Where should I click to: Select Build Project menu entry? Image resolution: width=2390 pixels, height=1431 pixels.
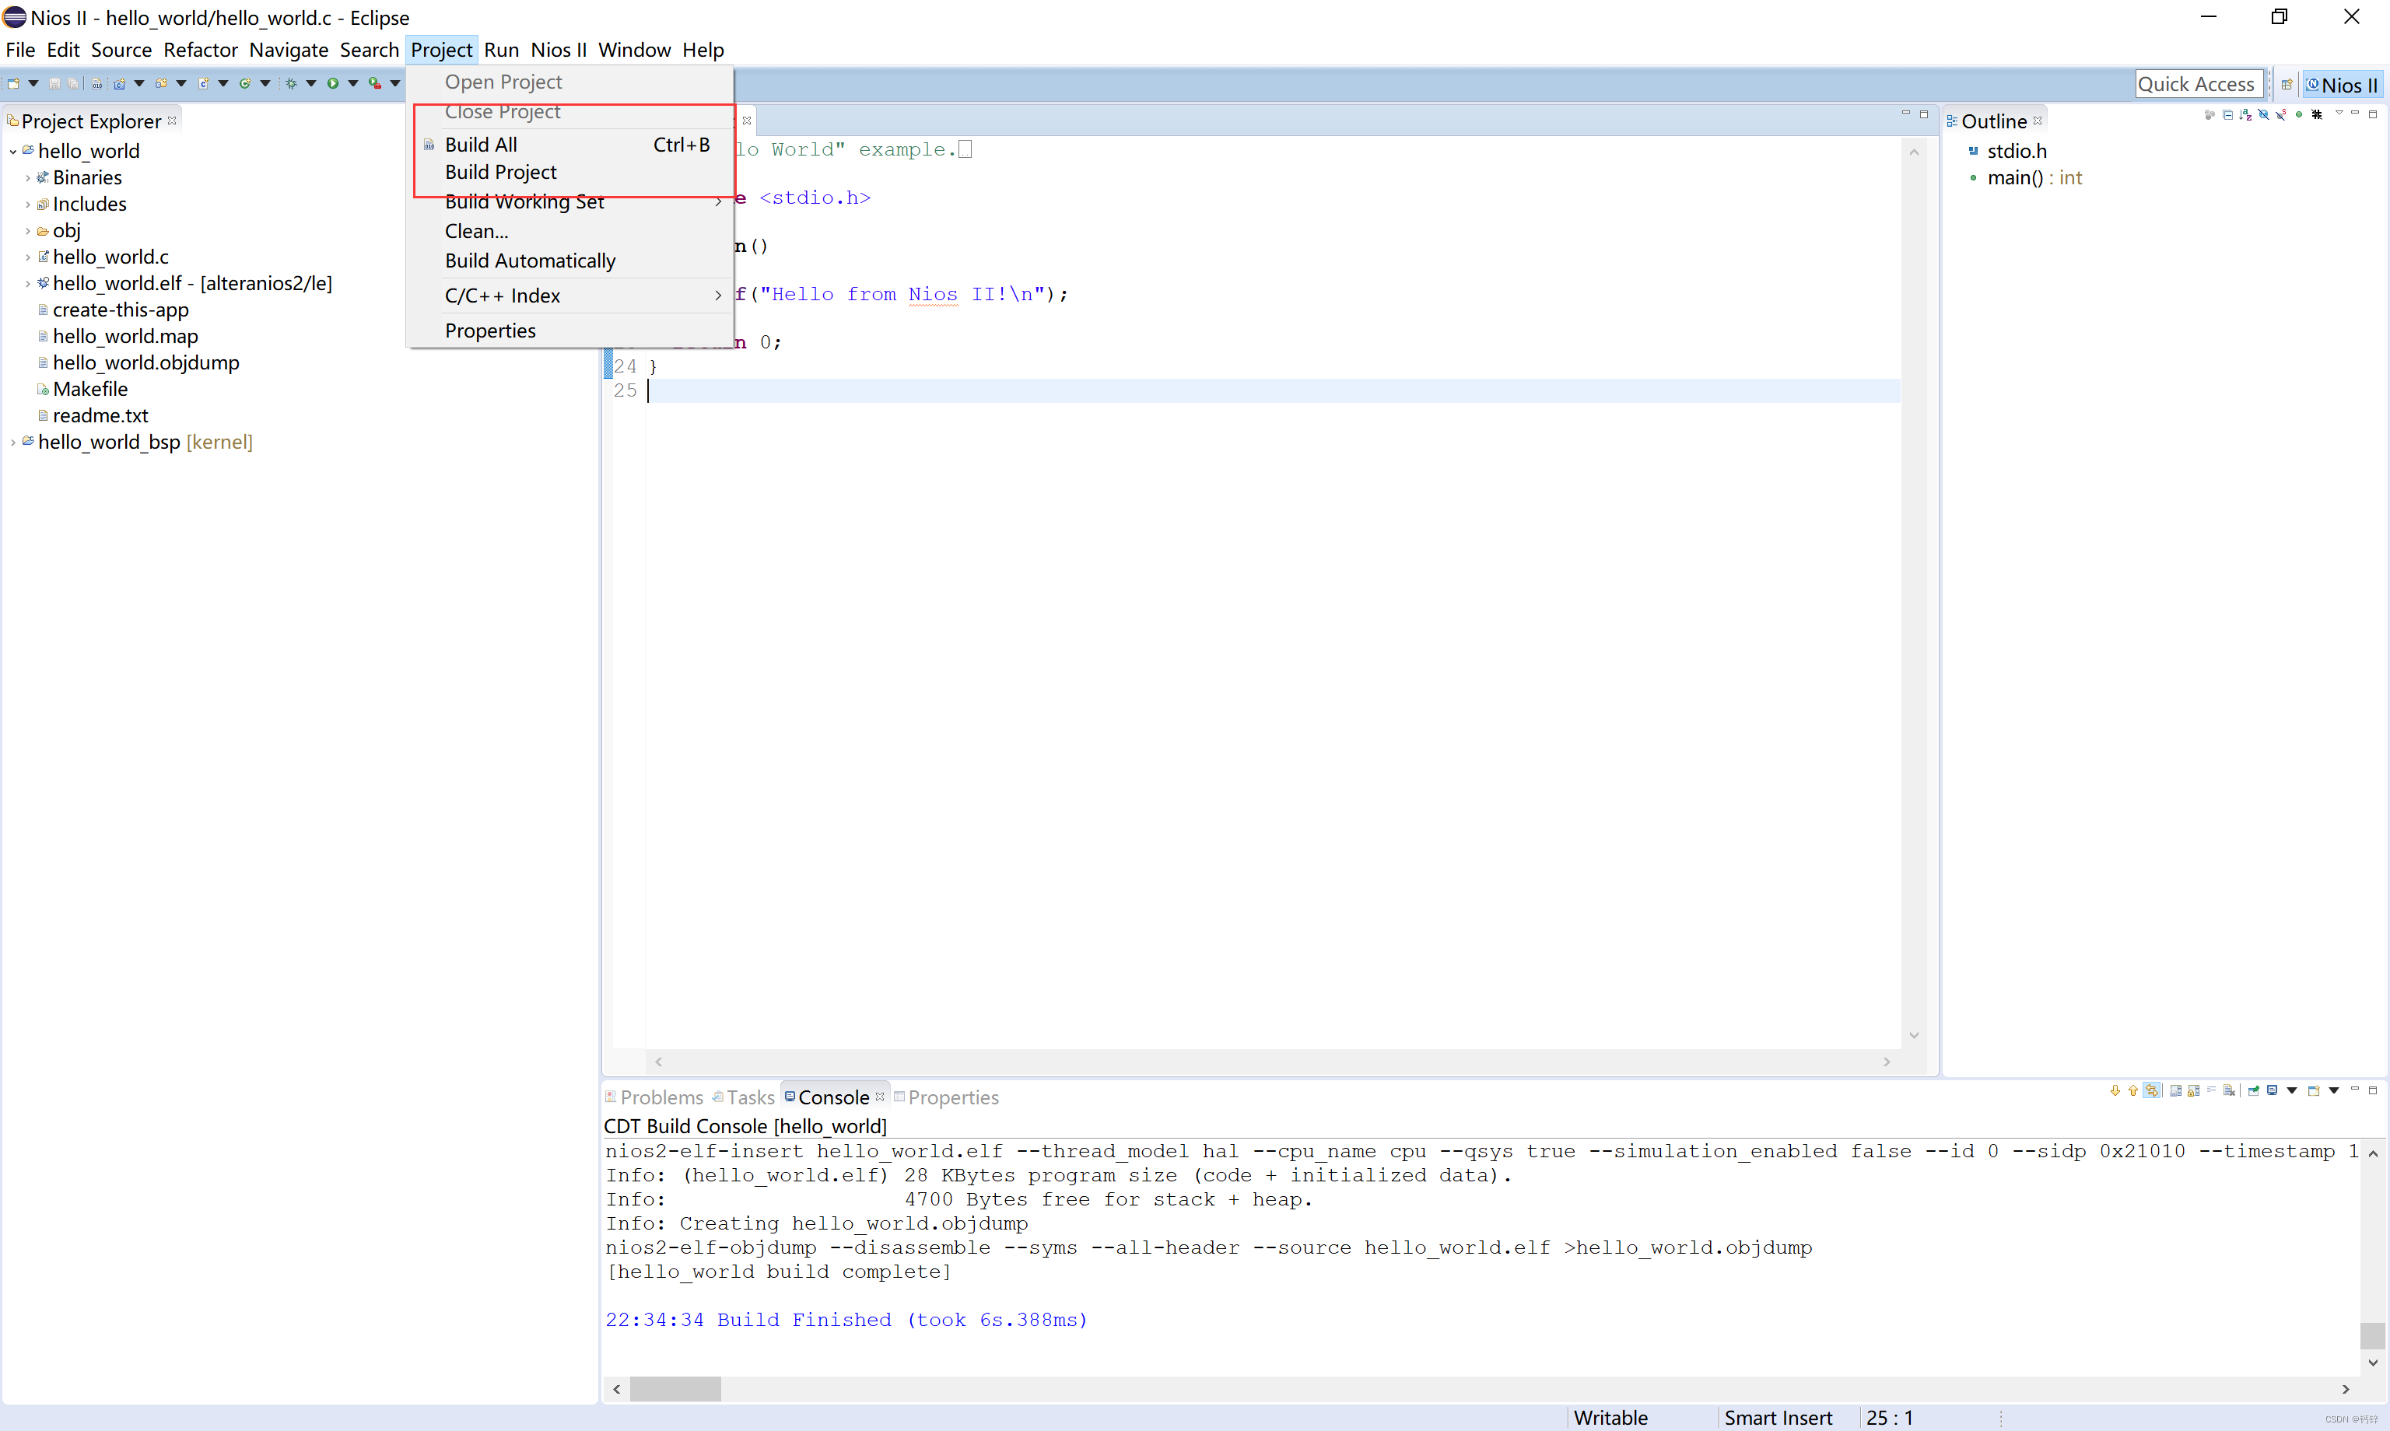pyautogui.click(x=569, y=172)
